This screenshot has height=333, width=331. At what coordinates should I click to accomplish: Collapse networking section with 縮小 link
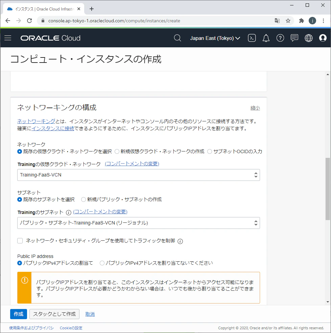(x=255, y=108)
